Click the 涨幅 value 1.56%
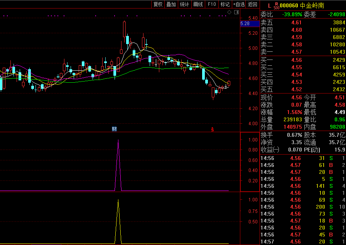346x245 pixels. pos(295,112)
